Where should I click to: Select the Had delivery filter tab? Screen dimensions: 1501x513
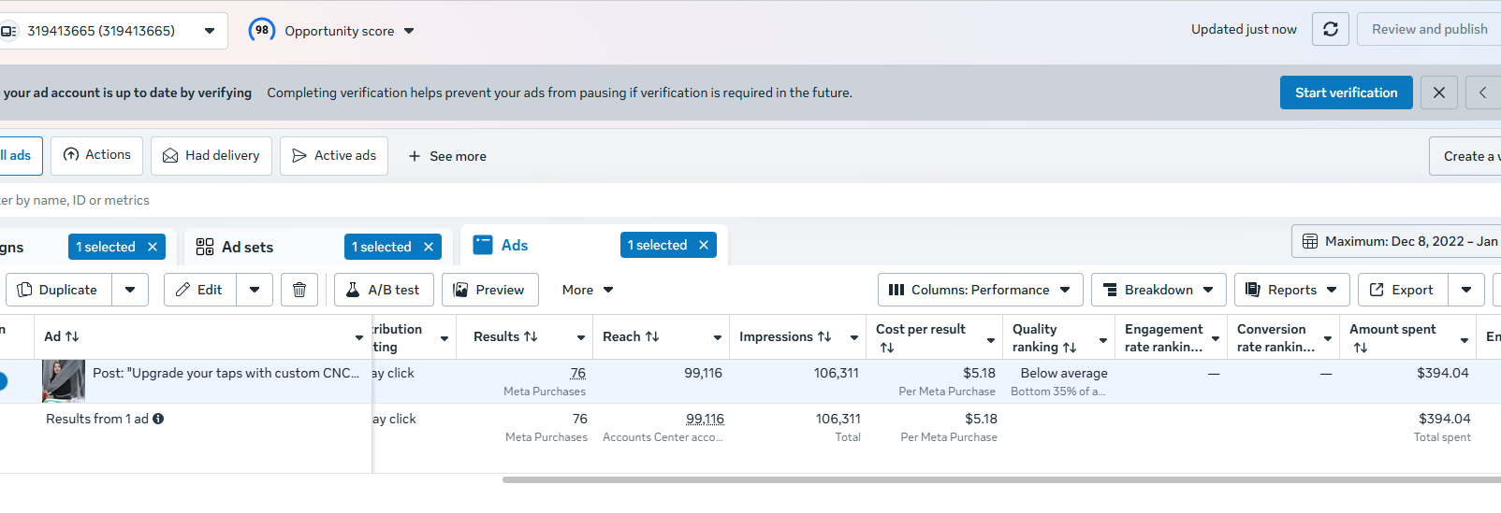(x=211, y=156)
